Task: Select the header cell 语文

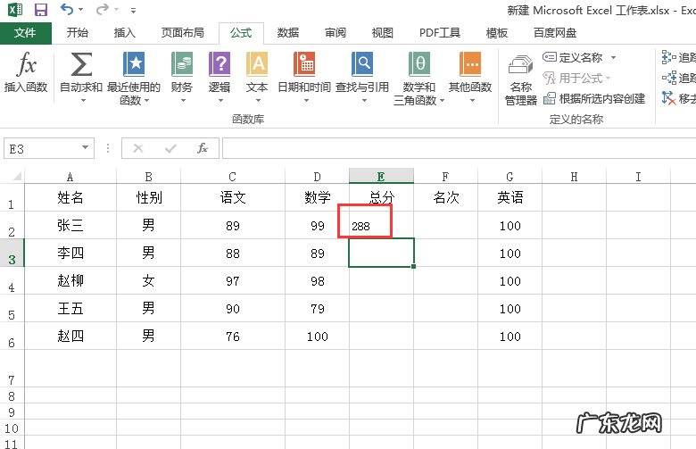Action: [233, 197]
